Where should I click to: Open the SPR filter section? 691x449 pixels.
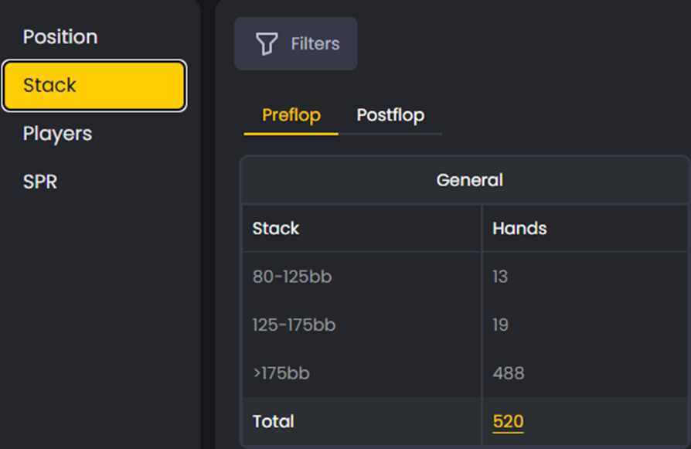(x=40, y=182)
